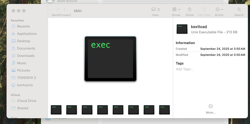
Task: Click the Add Tags field
Action: click(x=184, y=69)
